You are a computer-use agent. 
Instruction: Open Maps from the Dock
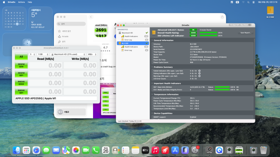click(x=66, y=150)
